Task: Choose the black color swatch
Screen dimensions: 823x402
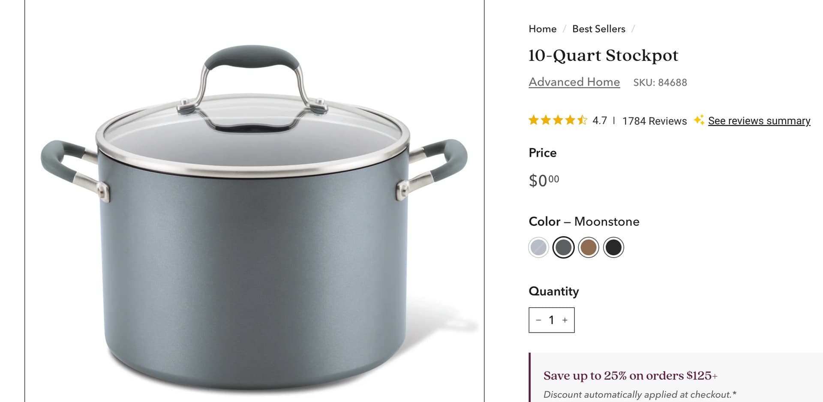Action: [x=613, y=247]
